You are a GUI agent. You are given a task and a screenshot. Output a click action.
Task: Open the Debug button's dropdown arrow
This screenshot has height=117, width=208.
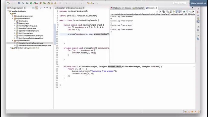(x=29, y=3)
